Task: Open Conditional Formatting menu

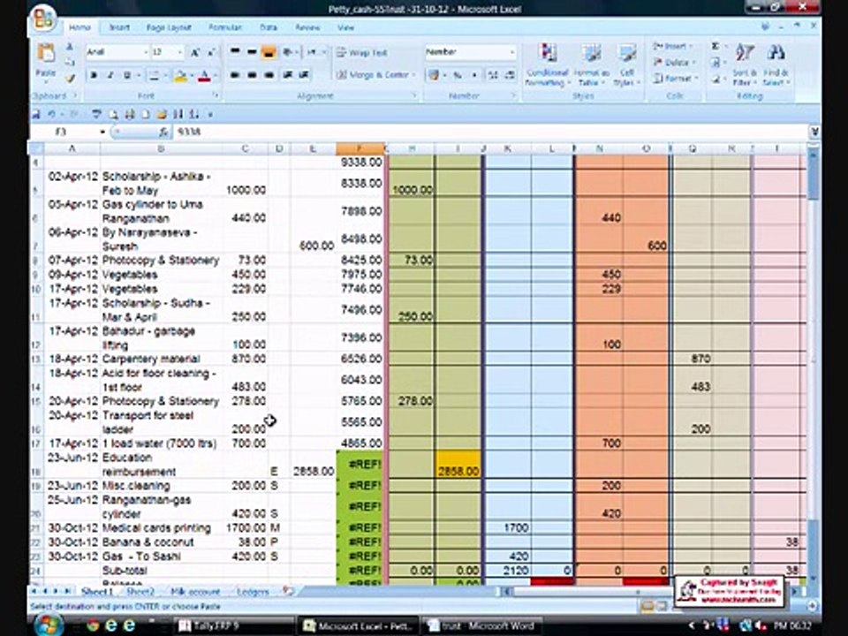Action: [x=548, y=64]
